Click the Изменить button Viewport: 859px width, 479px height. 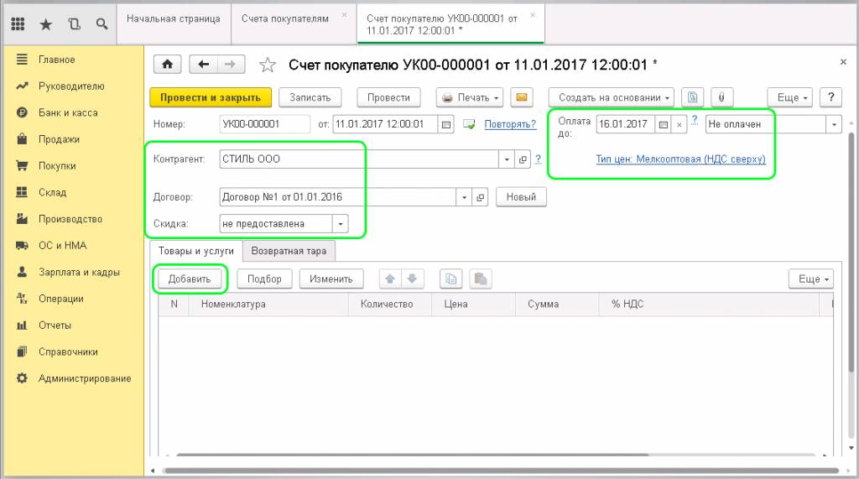click(331, 279)
